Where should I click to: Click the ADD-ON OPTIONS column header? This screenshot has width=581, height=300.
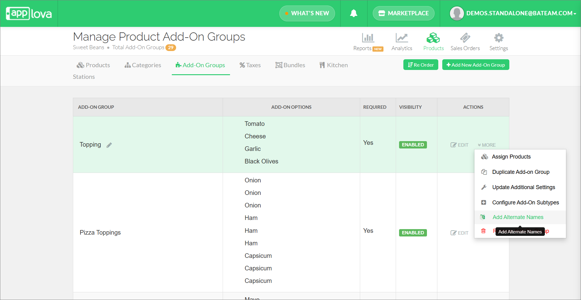pos(291,107)
